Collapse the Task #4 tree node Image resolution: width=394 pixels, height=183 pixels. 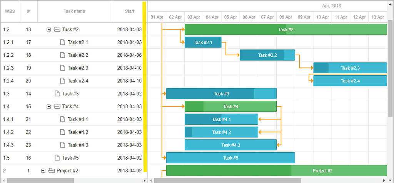tap(49, 107)
